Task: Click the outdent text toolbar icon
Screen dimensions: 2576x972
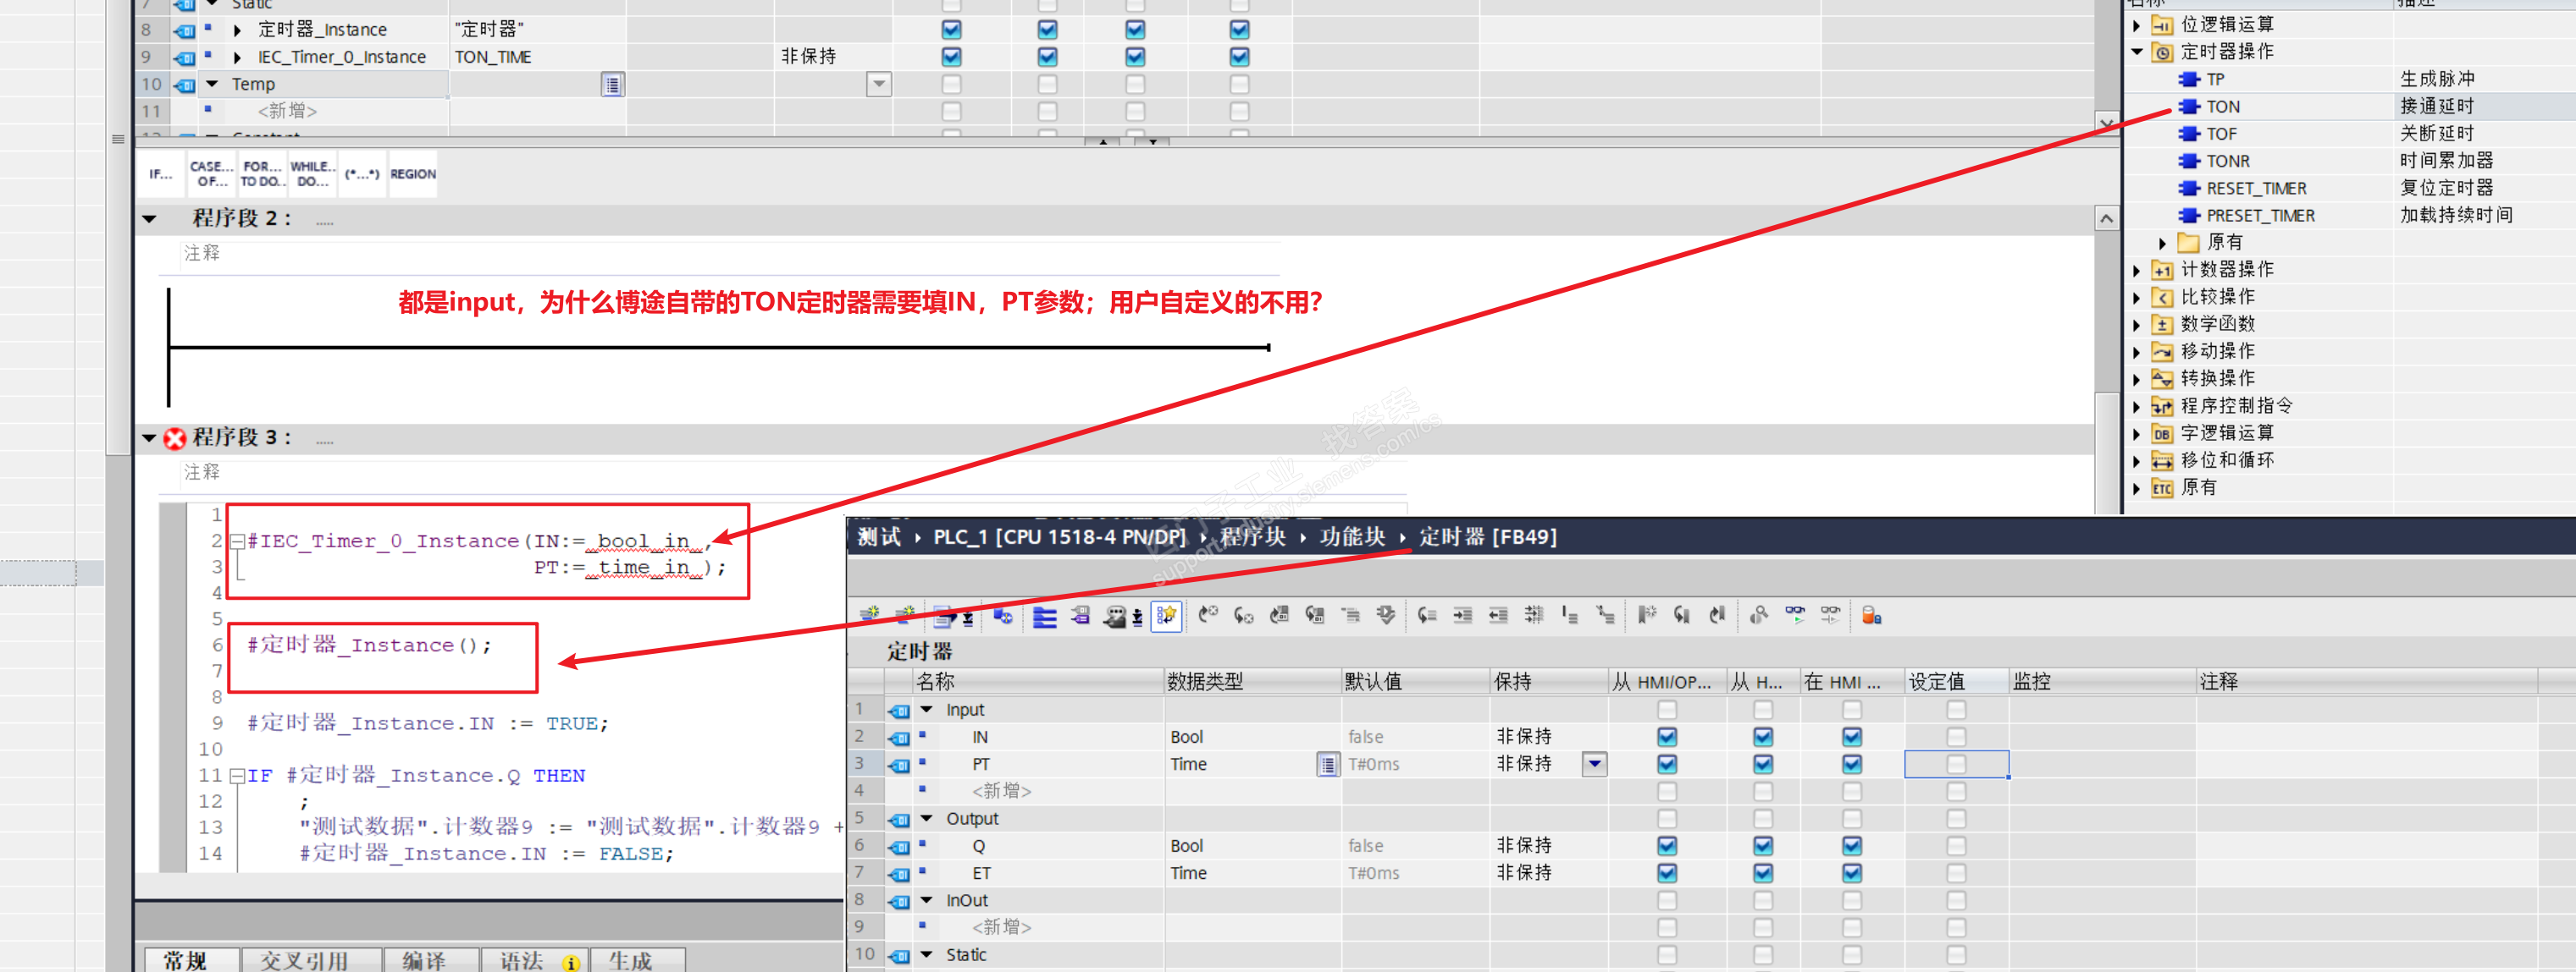Action: coord(1498,615)
